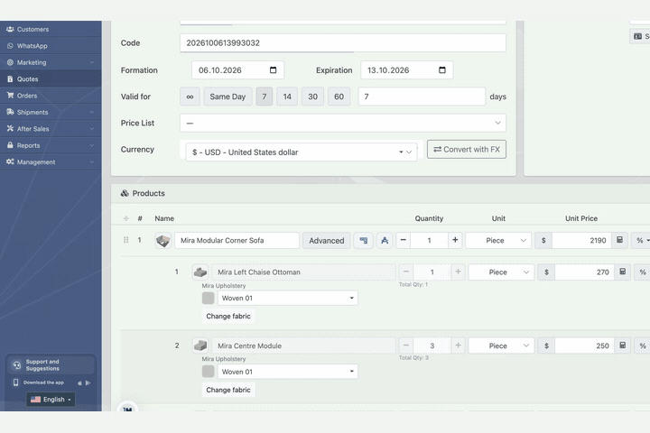
Task: Click the add-row plus icon in table header
Action: point(126,218)
